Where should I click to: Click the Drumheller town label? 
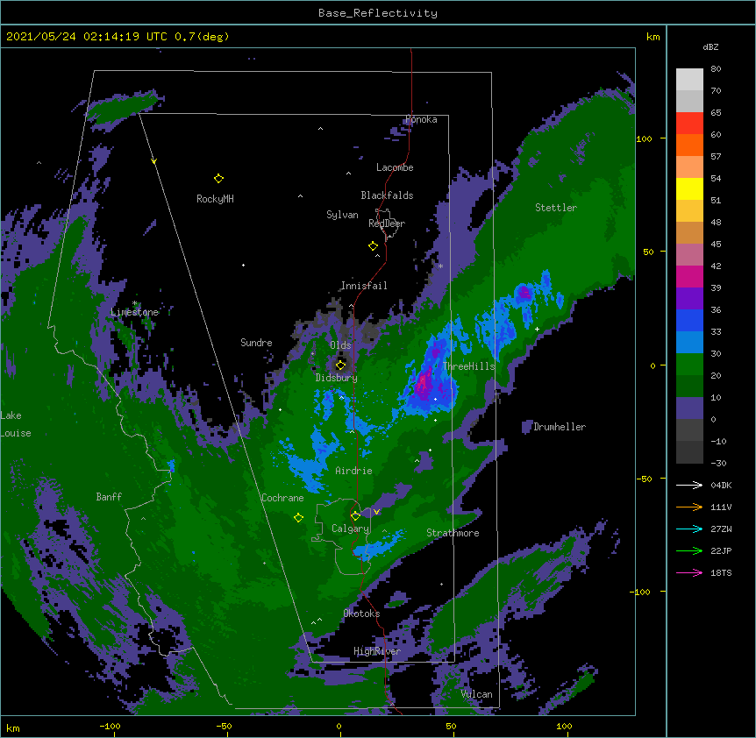(560, 427)
